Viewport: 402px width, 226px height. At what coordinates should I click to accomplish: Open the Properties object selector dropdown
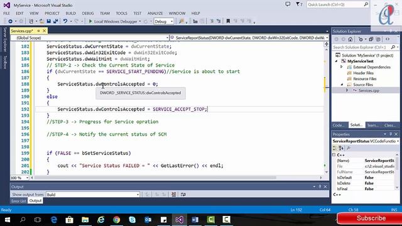[398, 141]
